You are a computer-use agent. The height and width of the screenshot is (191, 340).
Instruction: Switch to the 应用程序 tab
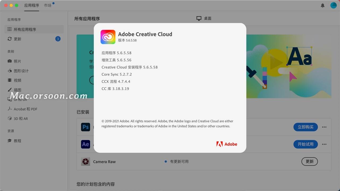click(x=32, y=5)
